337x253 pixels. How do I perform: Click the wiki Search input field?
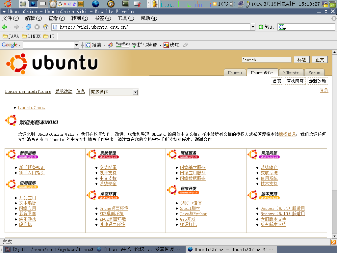click(x=267, y=60)
